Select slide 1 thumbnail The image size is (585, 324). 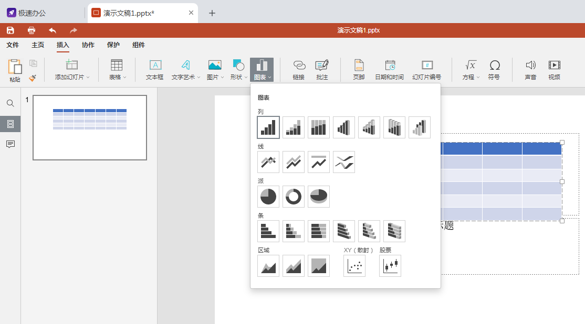(90, 128)
